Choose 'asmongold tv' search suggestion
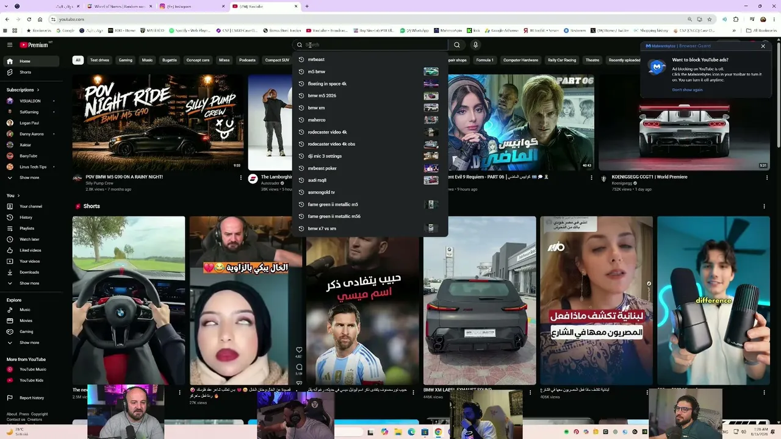 click(370, 192)
